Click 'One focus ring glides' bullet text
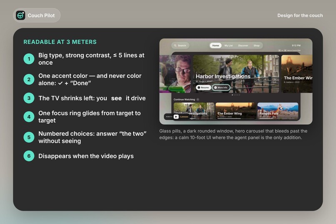This screenshot has height=224, width=336. 90,117
